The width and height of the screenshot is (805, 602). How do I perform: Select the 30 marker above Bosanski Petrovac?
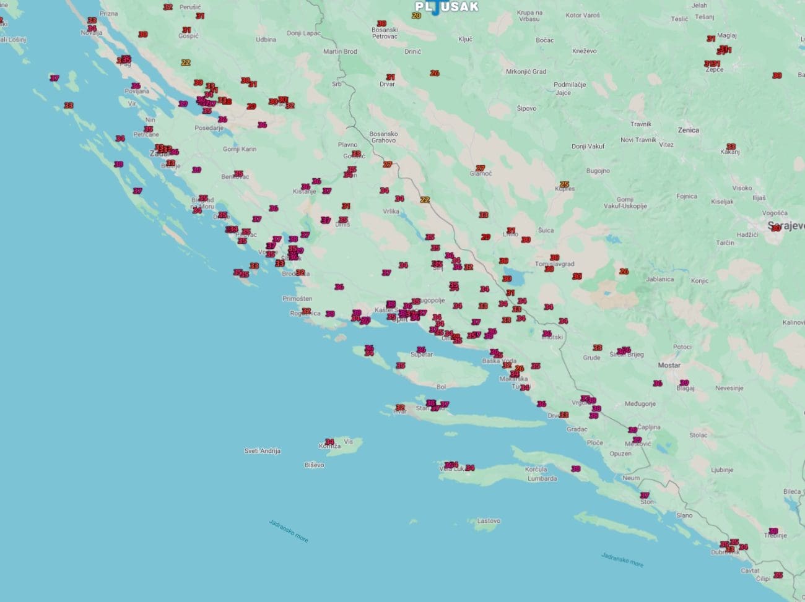pos(381,24)
